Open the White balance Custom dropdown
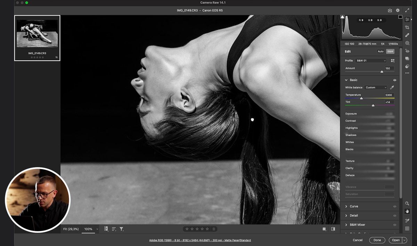Image resolution: width=417 pixels, height=246 pixels. click(376, 87)
